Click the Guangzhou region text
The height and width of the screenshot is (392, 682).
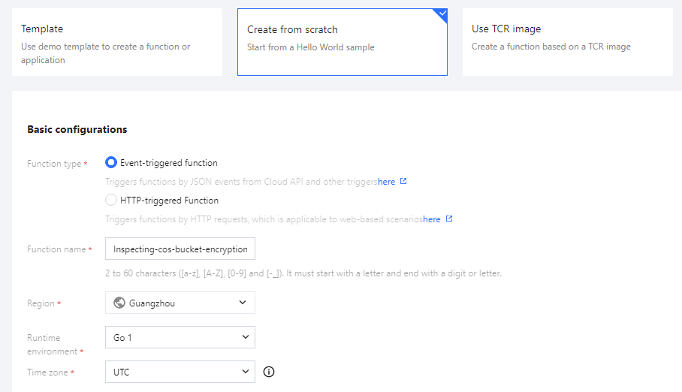(152, 303)
